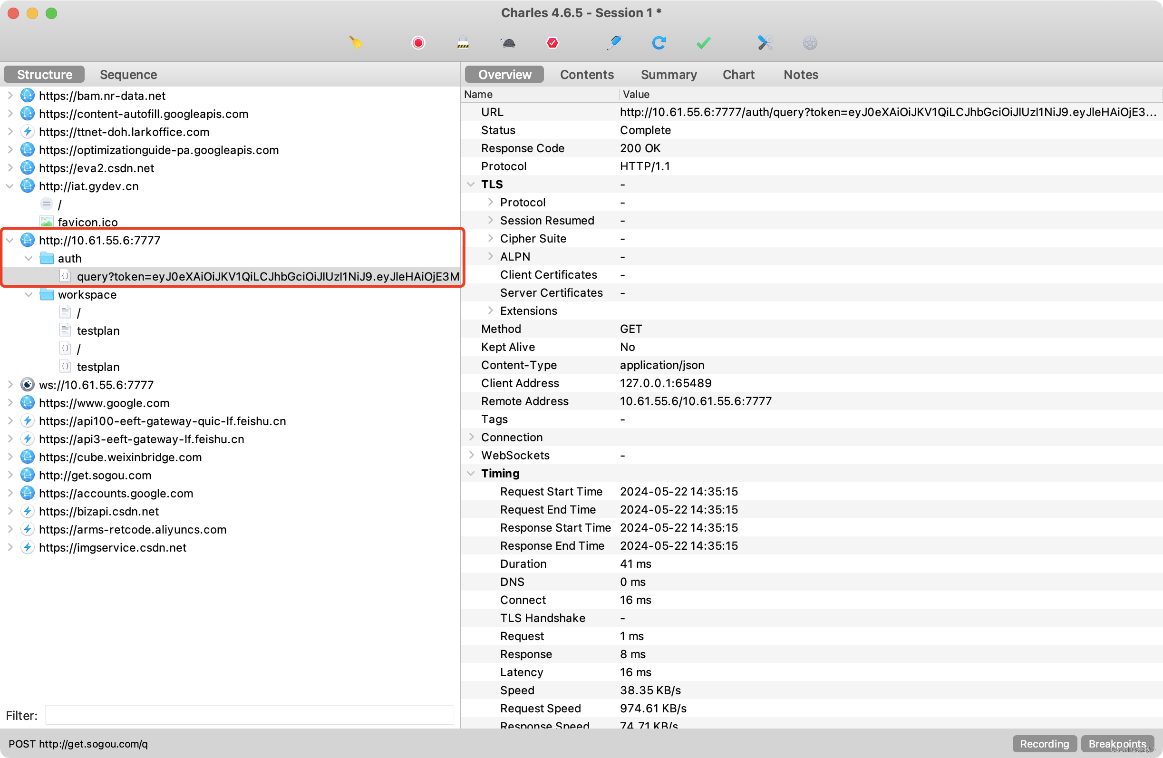This screenshot has width=1163, height=758.
Task: Switch to the Sequence tab
Action: (128, 75)
